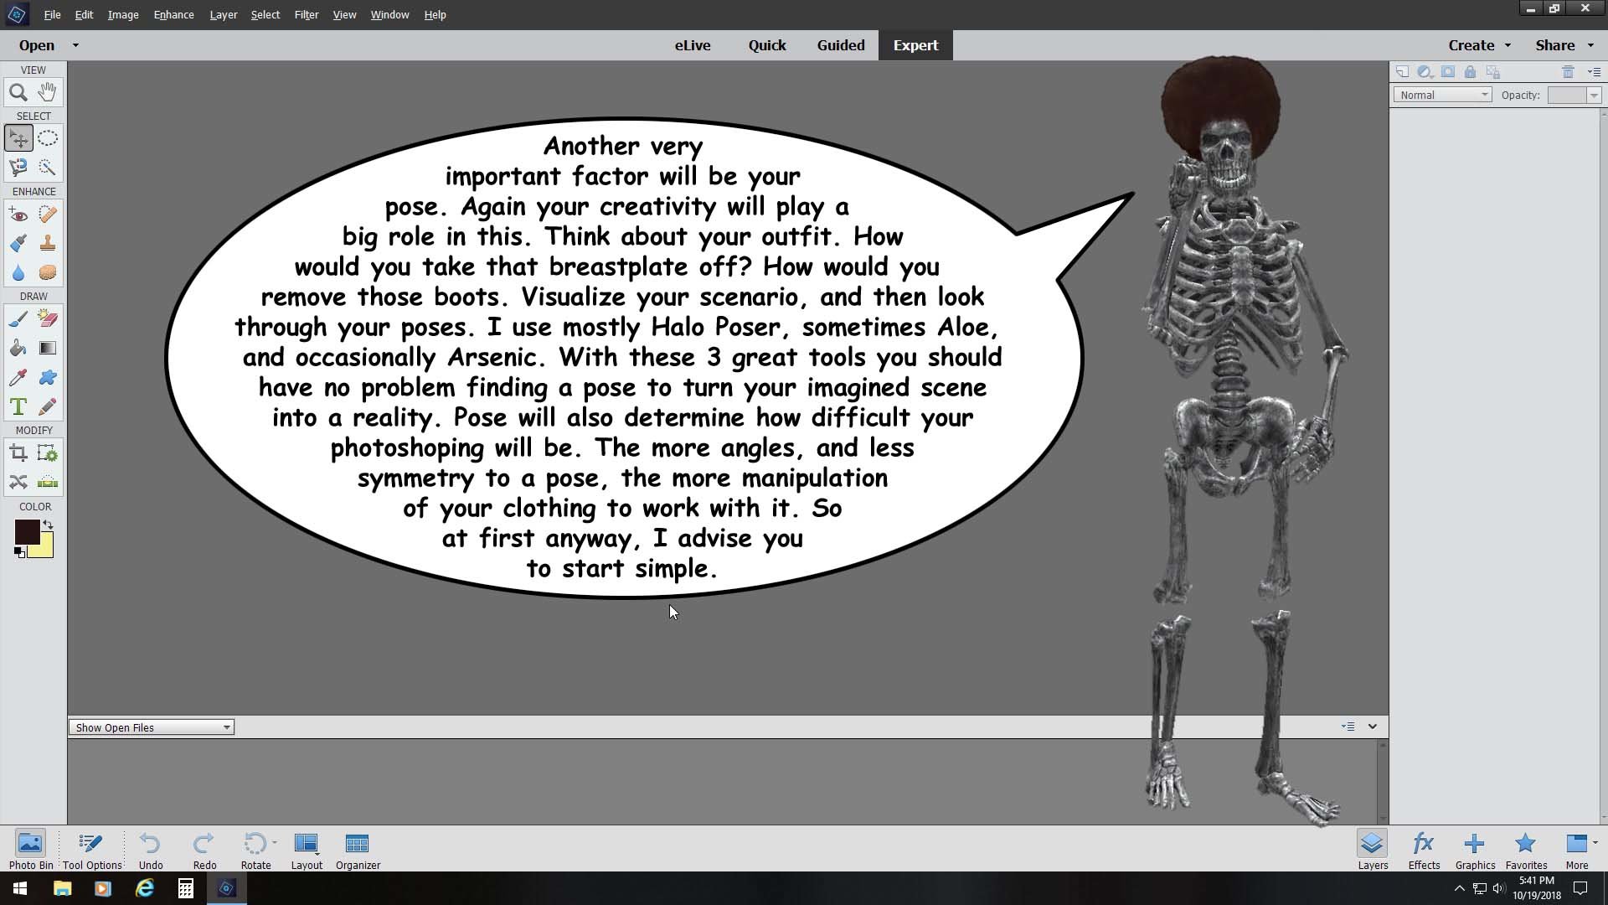Open the Enhance menu
1608x905 pixels.
point(173,14)
